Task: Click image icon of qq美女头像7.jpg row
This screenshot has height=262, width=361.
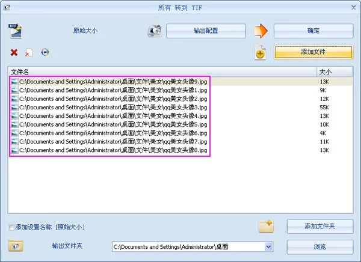Action: [14, 142]
